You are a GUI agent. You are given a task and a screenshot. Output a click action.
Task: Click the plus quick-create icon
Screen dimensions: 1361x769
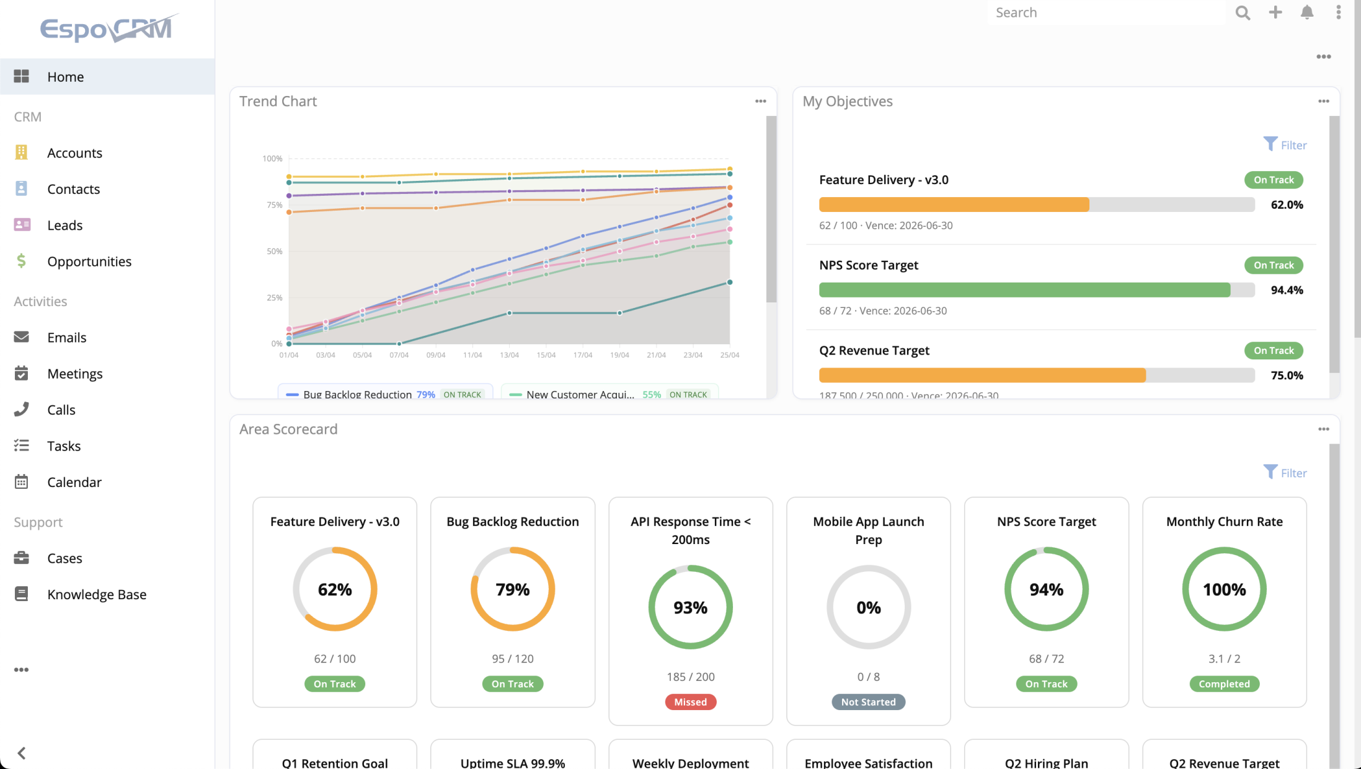[1275, 12]
